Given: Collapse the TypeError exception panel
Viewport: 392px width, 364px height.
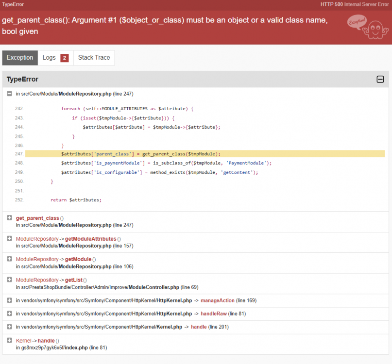Looking at the screenshot, I should [x=380, y=79].
